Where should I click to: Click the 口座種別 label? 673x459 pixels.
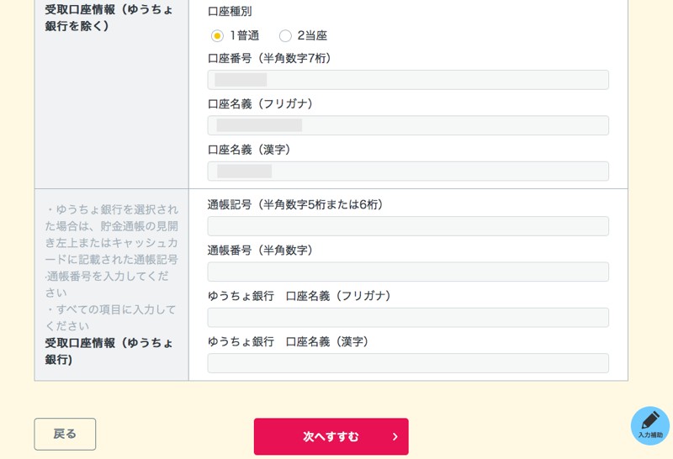230,12
